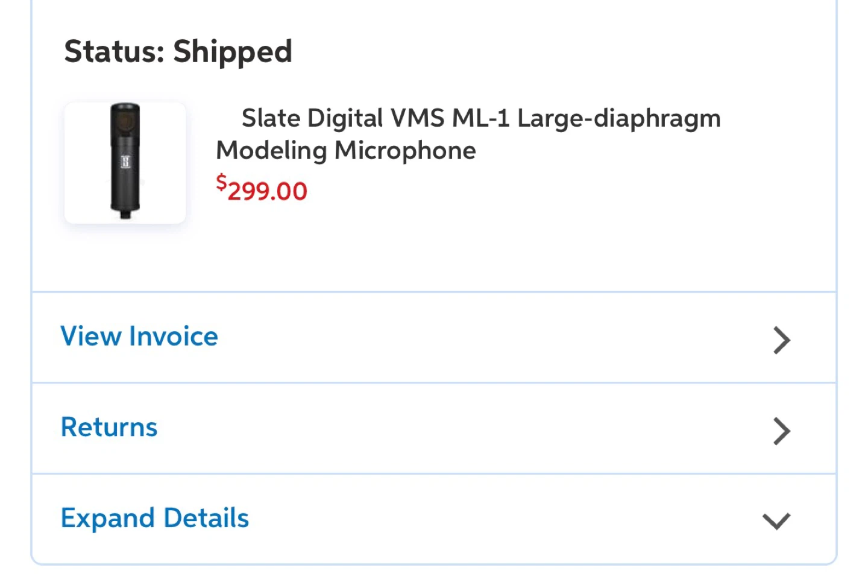Screen dimensions: 868x579
Task: Open the Returns link
Action: [109, 428]
